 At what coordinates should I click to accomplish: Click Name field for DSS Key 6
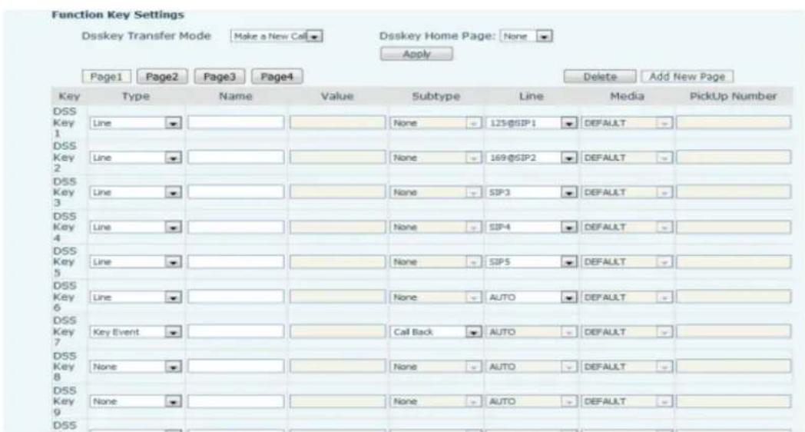(236, 297)
